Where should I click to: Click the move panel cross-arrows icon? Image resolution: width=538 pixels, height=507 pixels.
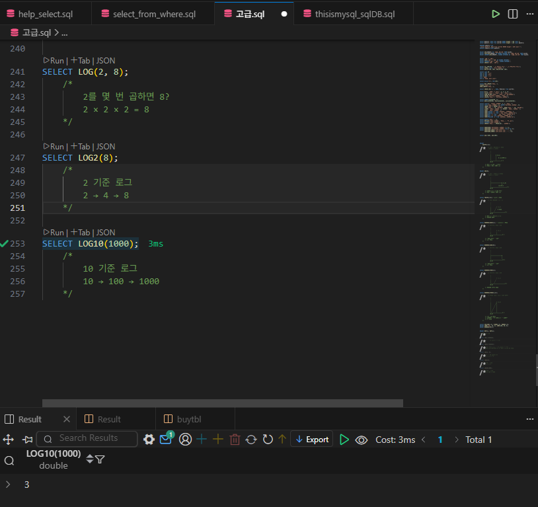coord(8,440)
